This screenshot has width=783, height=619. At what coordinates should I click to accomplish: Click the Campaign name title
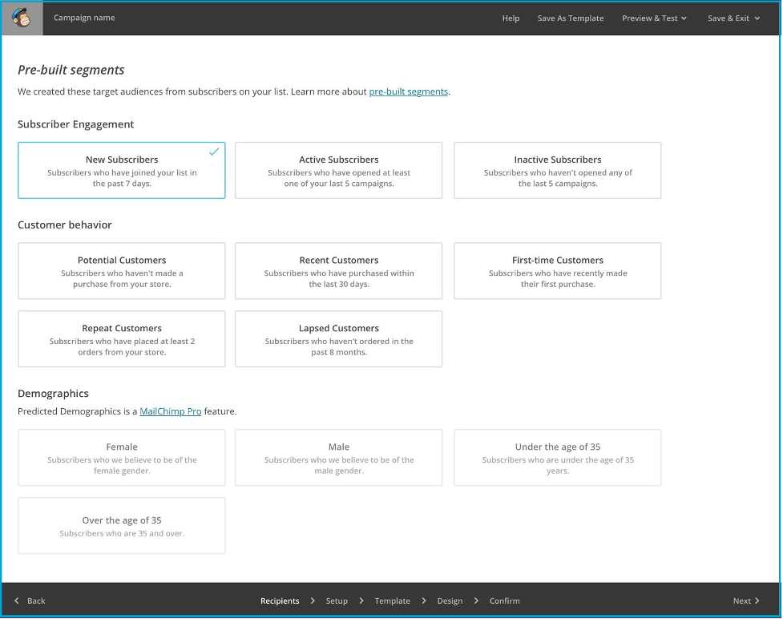coord(84,18)
